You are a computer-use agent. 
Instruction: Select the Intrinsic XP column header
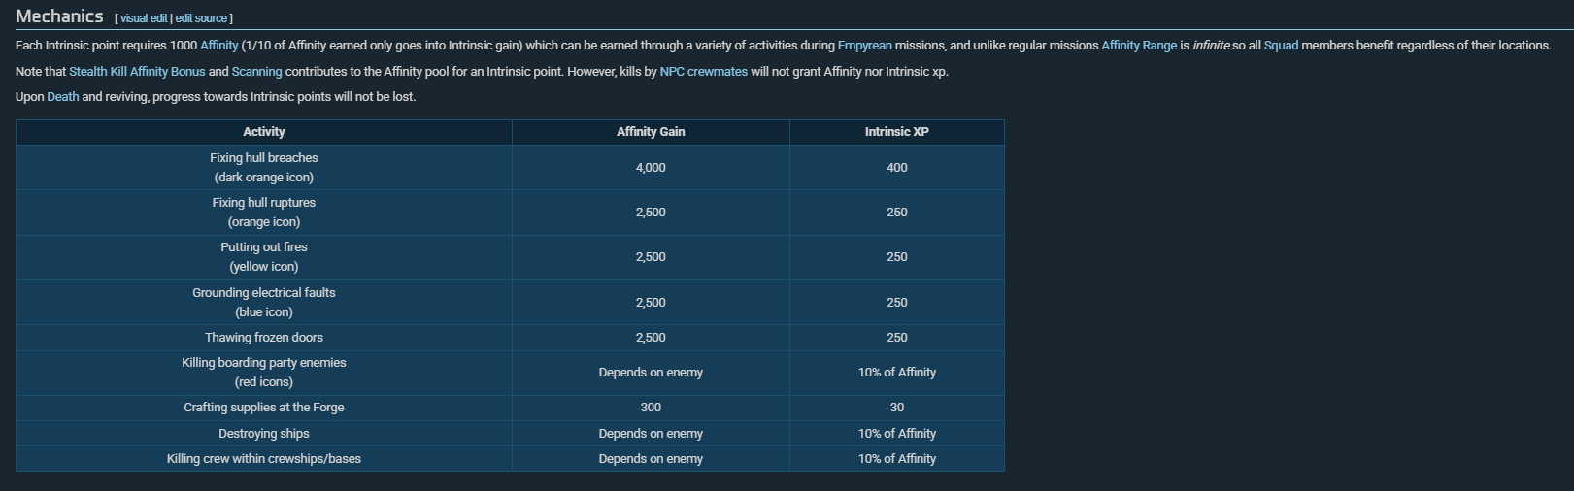(x=896, y=132)
